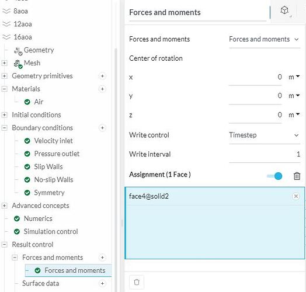The image size is (306, 292).
Task: Toggle the face assignment selection switch
Action: click(x=274, y=176)
